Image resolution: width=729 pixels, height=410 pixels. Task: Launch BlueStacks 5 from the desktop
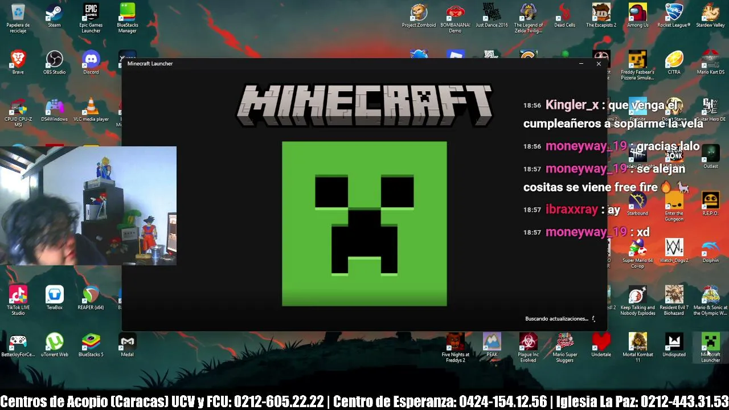coord(91,345)
